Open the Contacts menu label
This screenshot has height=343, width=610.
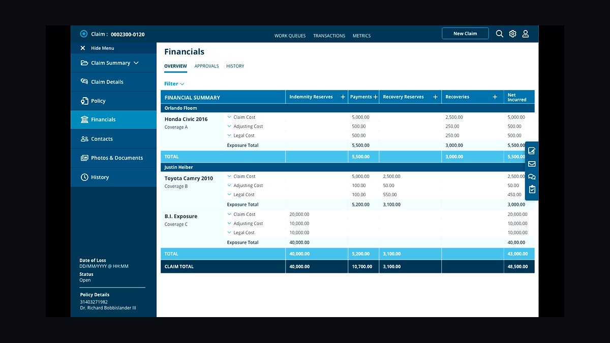pos(102,139)
